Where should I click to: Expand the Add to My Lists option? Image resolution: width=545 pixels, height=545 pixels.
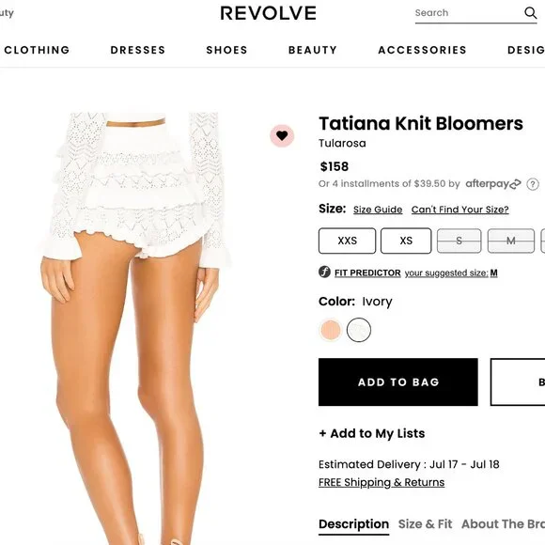[372, 433]
